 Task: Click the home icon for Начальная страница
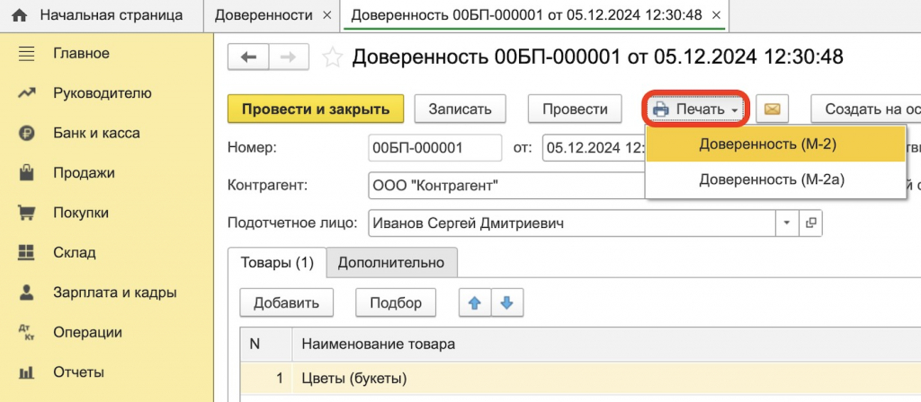point(20,15)
